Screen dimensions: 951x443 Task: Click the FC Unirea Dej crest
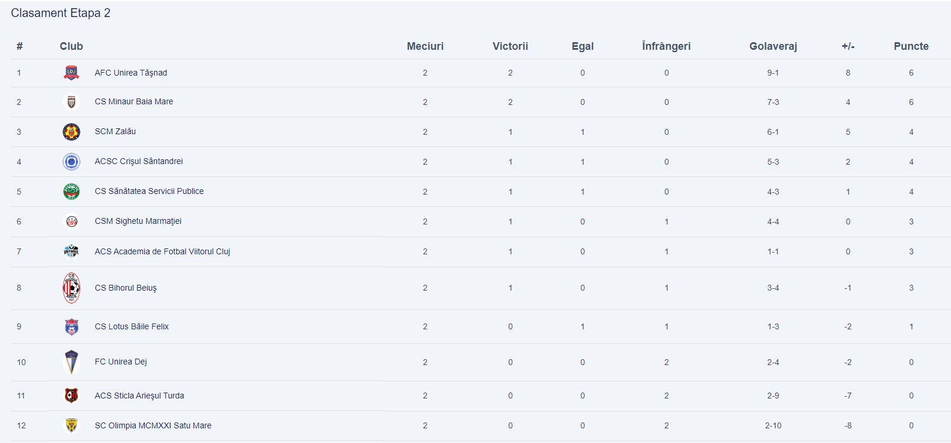[x=71, y=362]
